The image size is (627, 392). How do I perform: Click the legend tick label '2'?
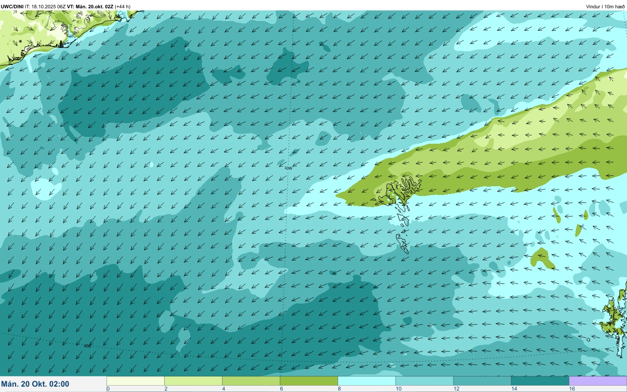point(166,389)
